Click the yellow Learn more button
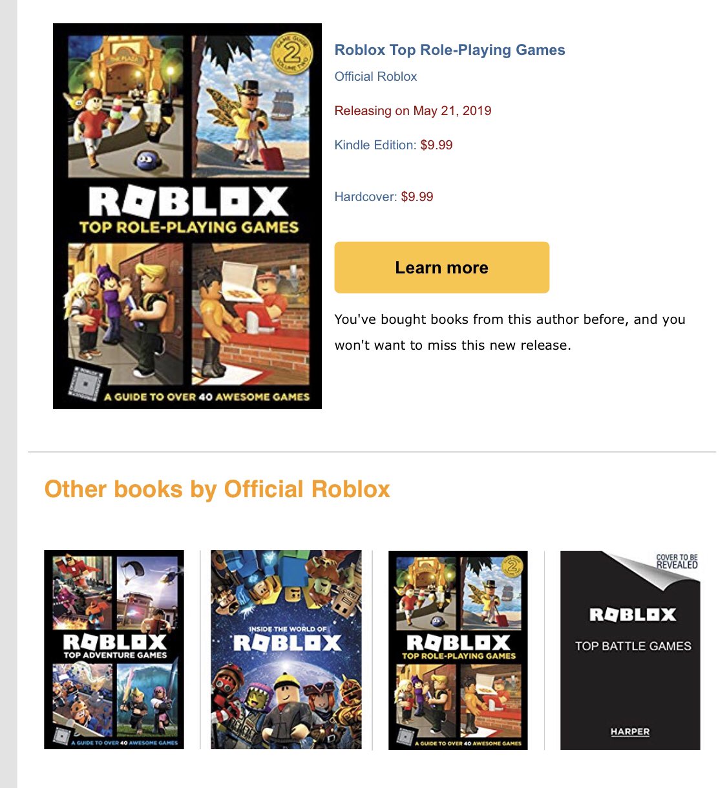 click(441, 268)
